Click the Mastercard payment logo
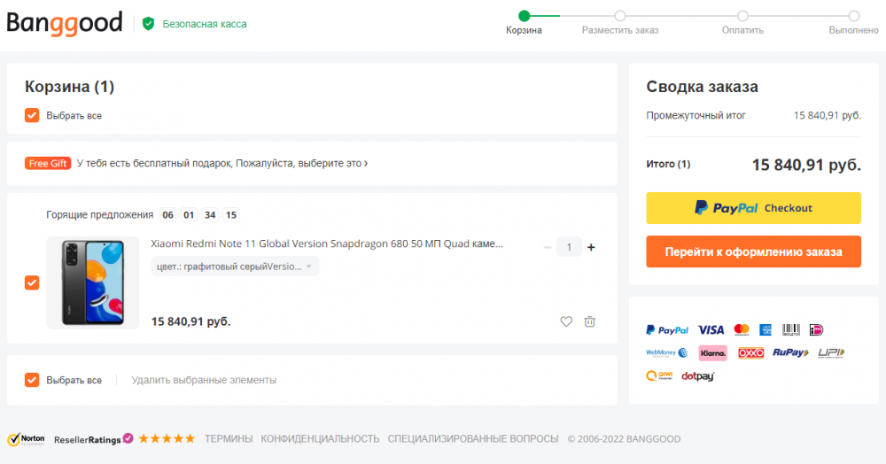 coord(742,329)
